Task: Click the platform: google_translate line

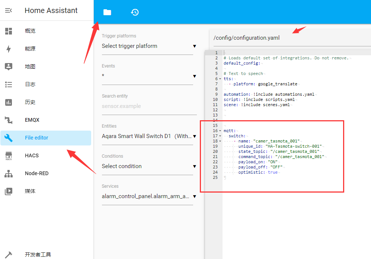Action: [263, 84]
